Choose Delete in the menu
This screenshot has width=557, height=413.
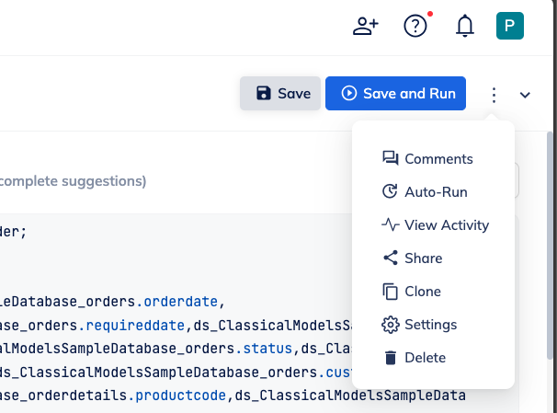(x=414, y=358)
